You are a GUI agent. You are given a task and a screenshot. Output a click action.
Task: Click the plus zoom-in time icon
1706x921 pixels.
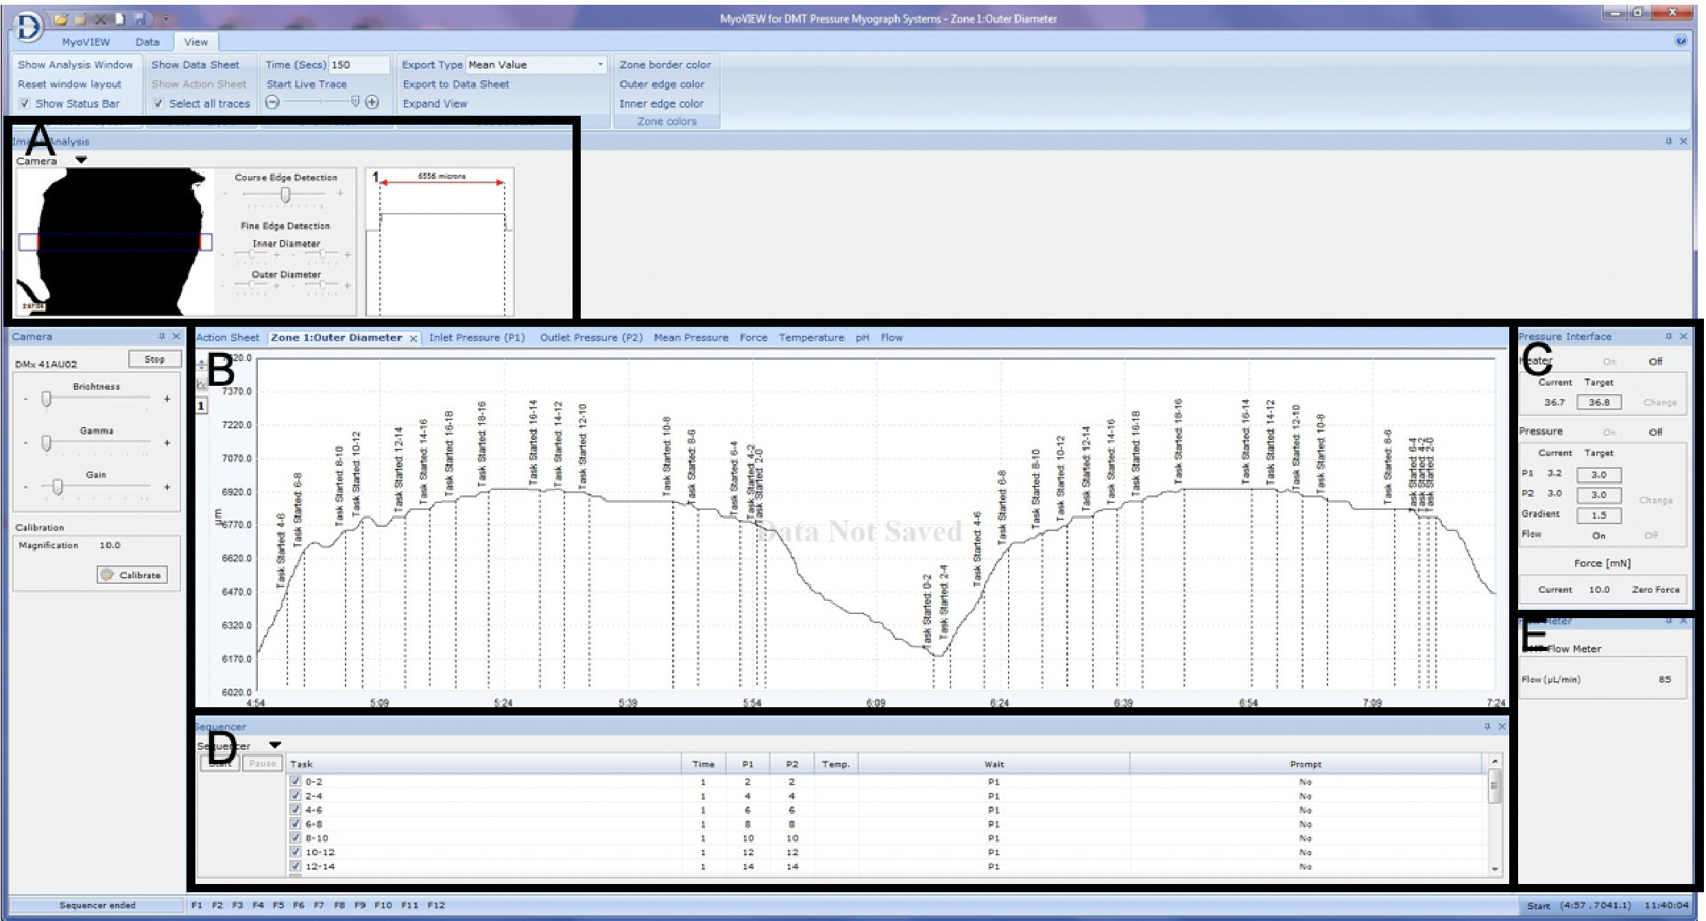(x=372, y=103)
